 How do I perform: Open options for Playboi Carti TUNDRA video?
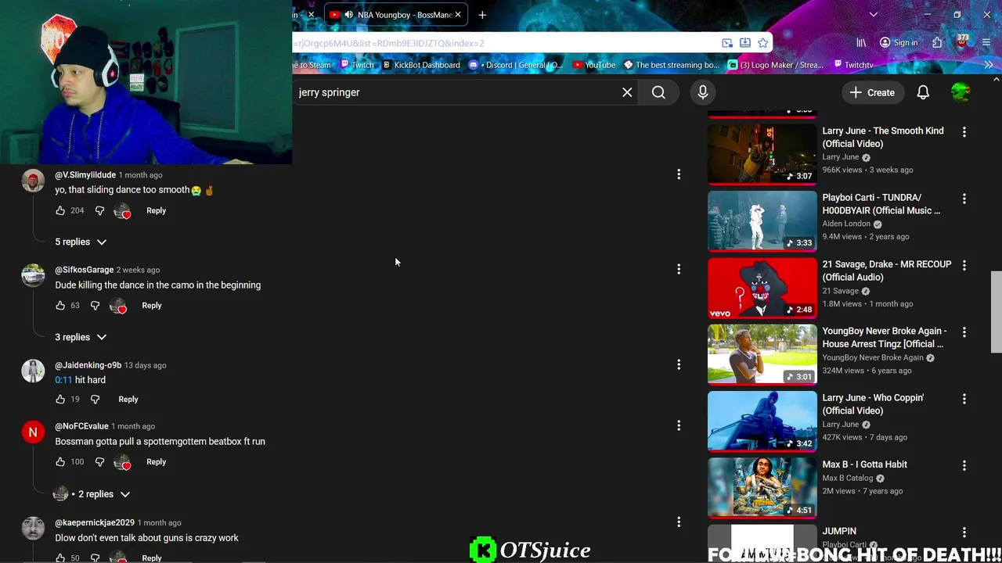coord(964,199)
